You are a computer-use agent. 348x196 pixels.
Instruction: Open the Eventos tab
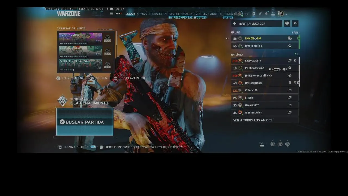(x=200, y=14)
